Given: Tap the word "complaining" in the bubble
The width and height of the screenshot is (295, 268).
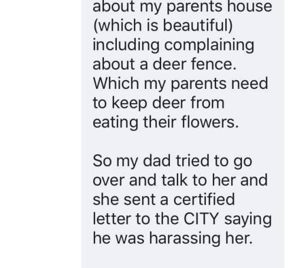Looking at the screenshot, I should point(209,45).
